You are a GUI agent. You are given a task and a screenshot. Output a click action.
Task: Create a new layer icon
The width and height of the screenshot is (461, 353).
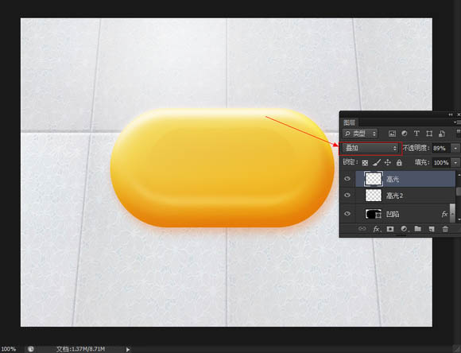(432, 228)
